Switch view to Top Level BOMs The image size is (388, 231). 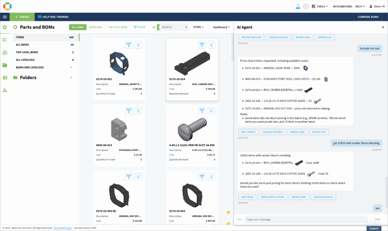(x=117, y=27)
